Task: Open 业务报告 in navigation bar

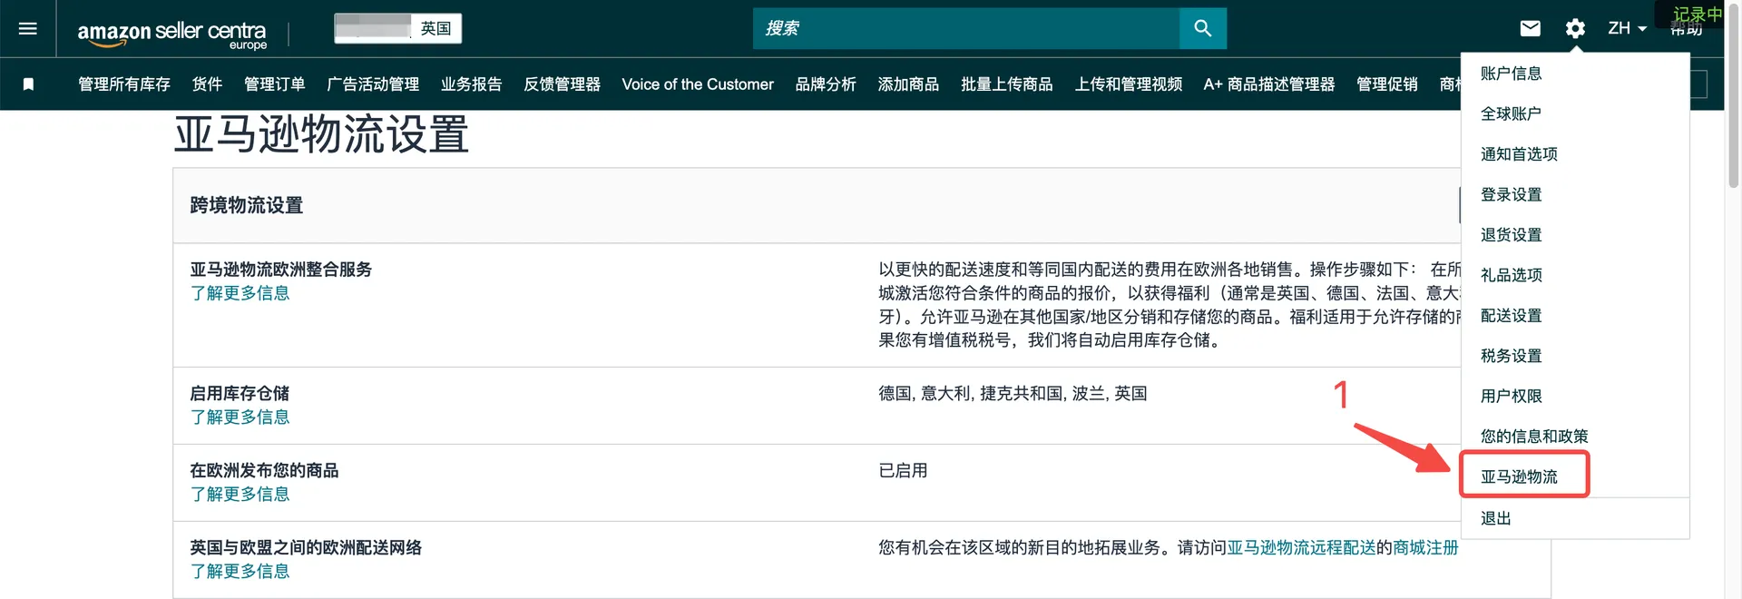Action: pyautogui.click(x=471, y=84)
